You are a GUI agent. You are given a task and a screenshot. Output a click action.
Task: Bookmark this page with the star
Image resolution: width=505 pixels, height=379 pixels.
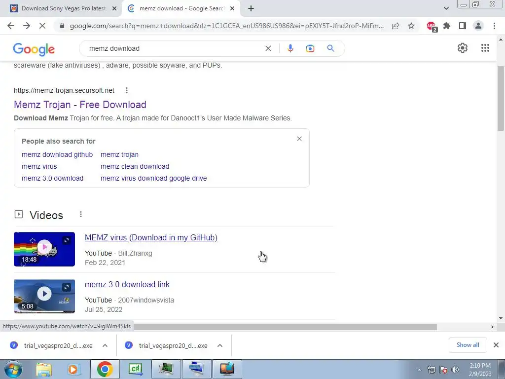coord(411,26)
